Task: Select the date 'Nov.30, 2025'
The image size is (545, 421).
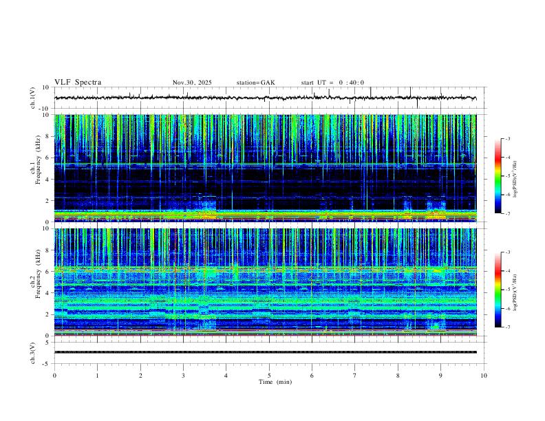Action: click(192, 83)
